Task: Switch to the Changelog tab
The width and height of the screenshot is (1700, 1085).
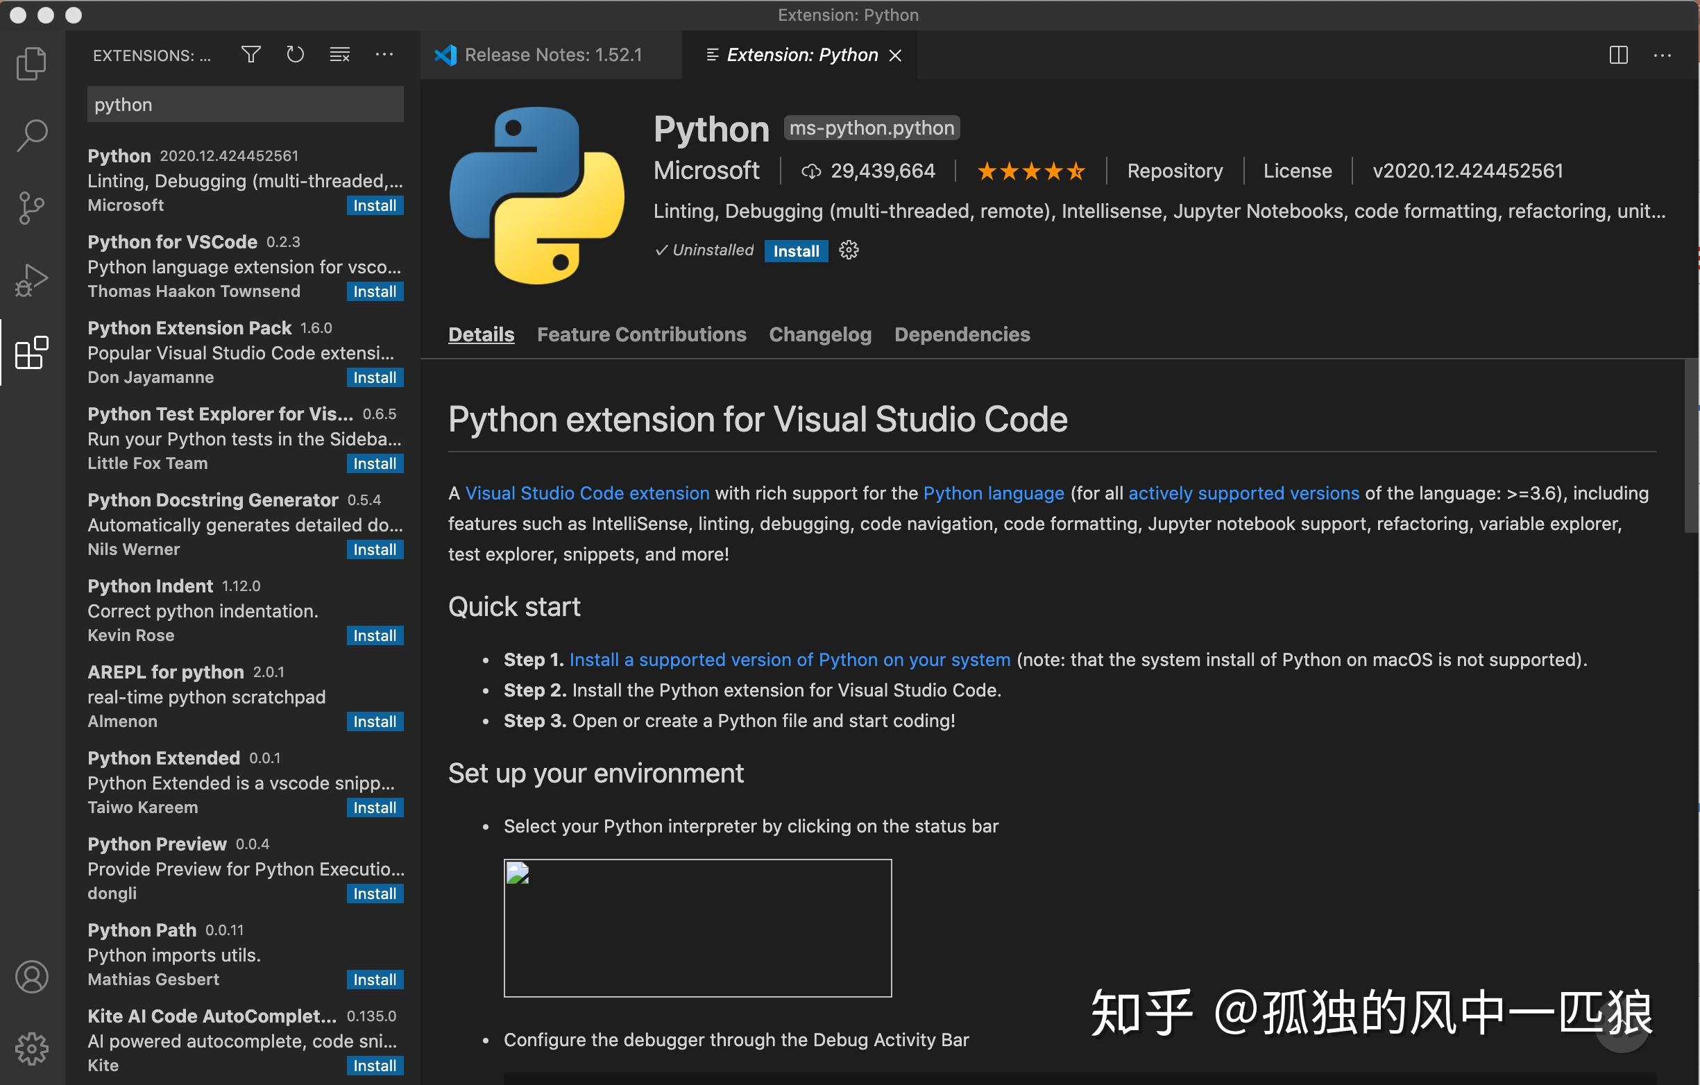Action: 819,334
